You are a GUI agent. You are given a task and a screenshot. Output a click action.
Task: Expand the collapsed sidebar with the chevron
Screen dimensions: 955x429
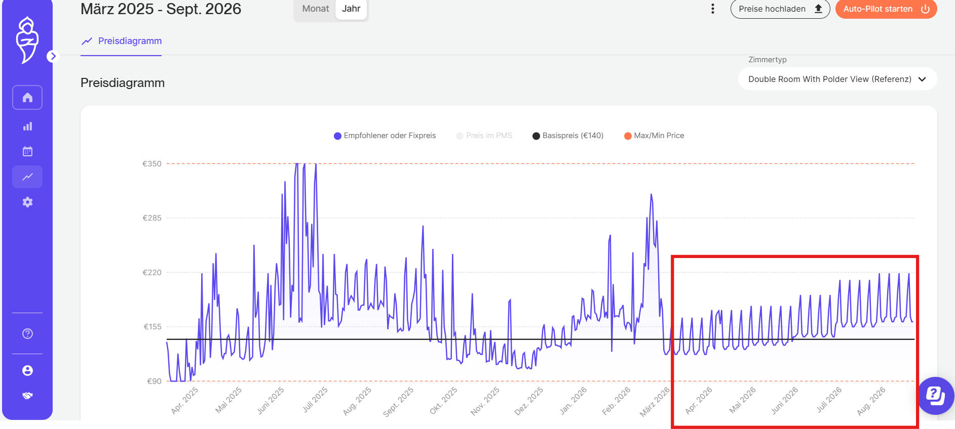tap(53, 56)
